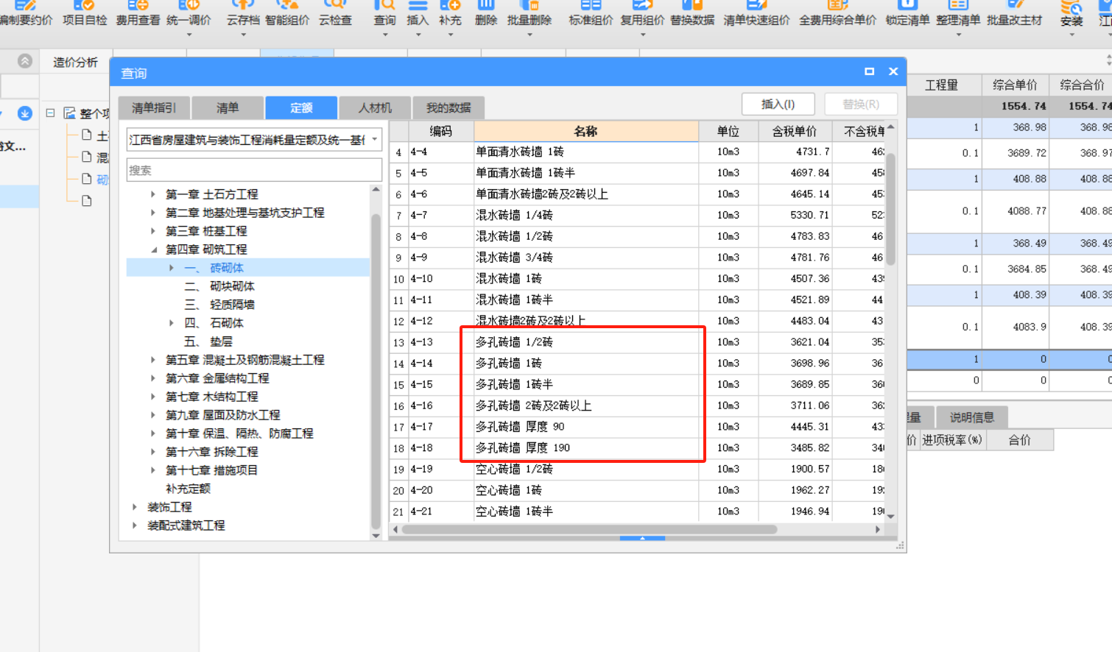1112x652 pixels.
Task: Click the 补充 toolbar icon
Action: (450, 15)
